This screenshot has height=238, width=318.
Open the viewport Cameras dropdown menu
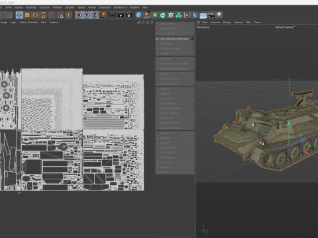[215, 22]
